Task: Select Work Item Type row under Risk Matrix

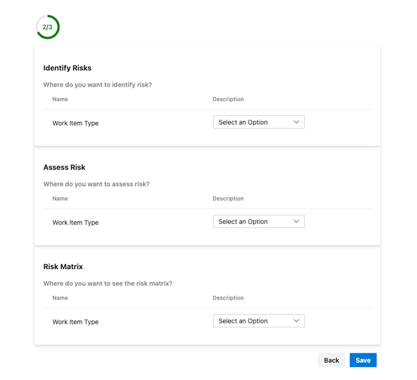Action: [75, 322]
